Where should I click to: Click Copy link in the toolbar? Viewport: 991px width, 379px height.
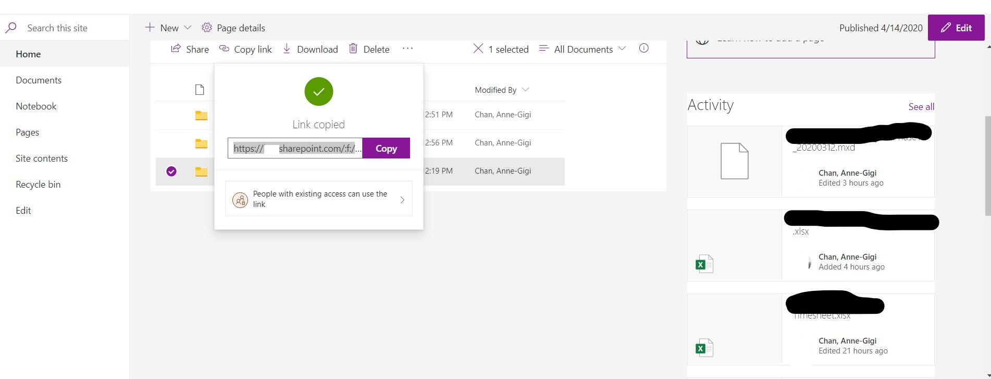click(245, 49)
